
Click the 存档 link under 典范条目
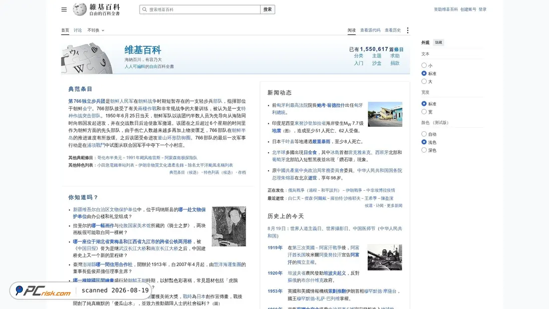click(x=242, y=172)
